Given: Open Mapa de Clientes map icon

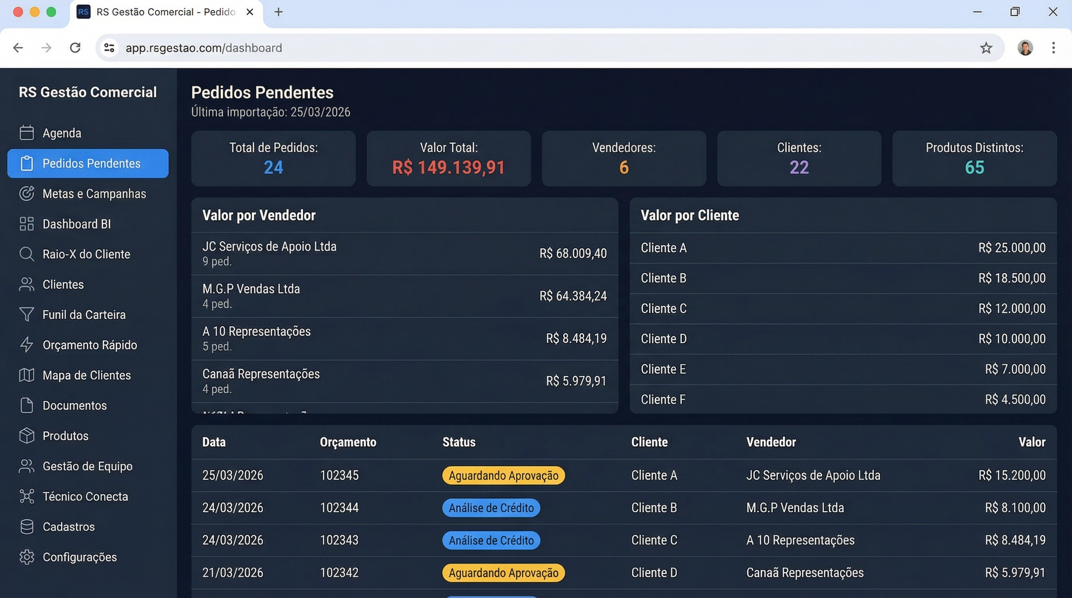Looking at the screenshot, I should (26, 375).
